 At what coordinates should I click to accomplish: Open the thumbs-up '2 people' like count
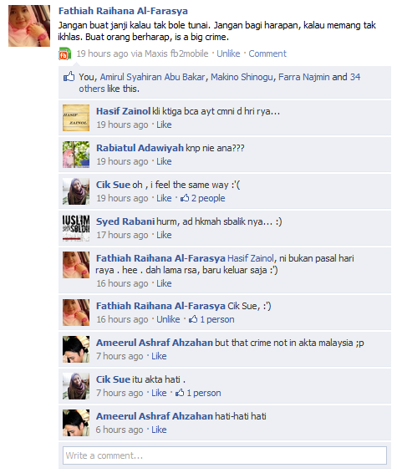(x=203, y=198)
